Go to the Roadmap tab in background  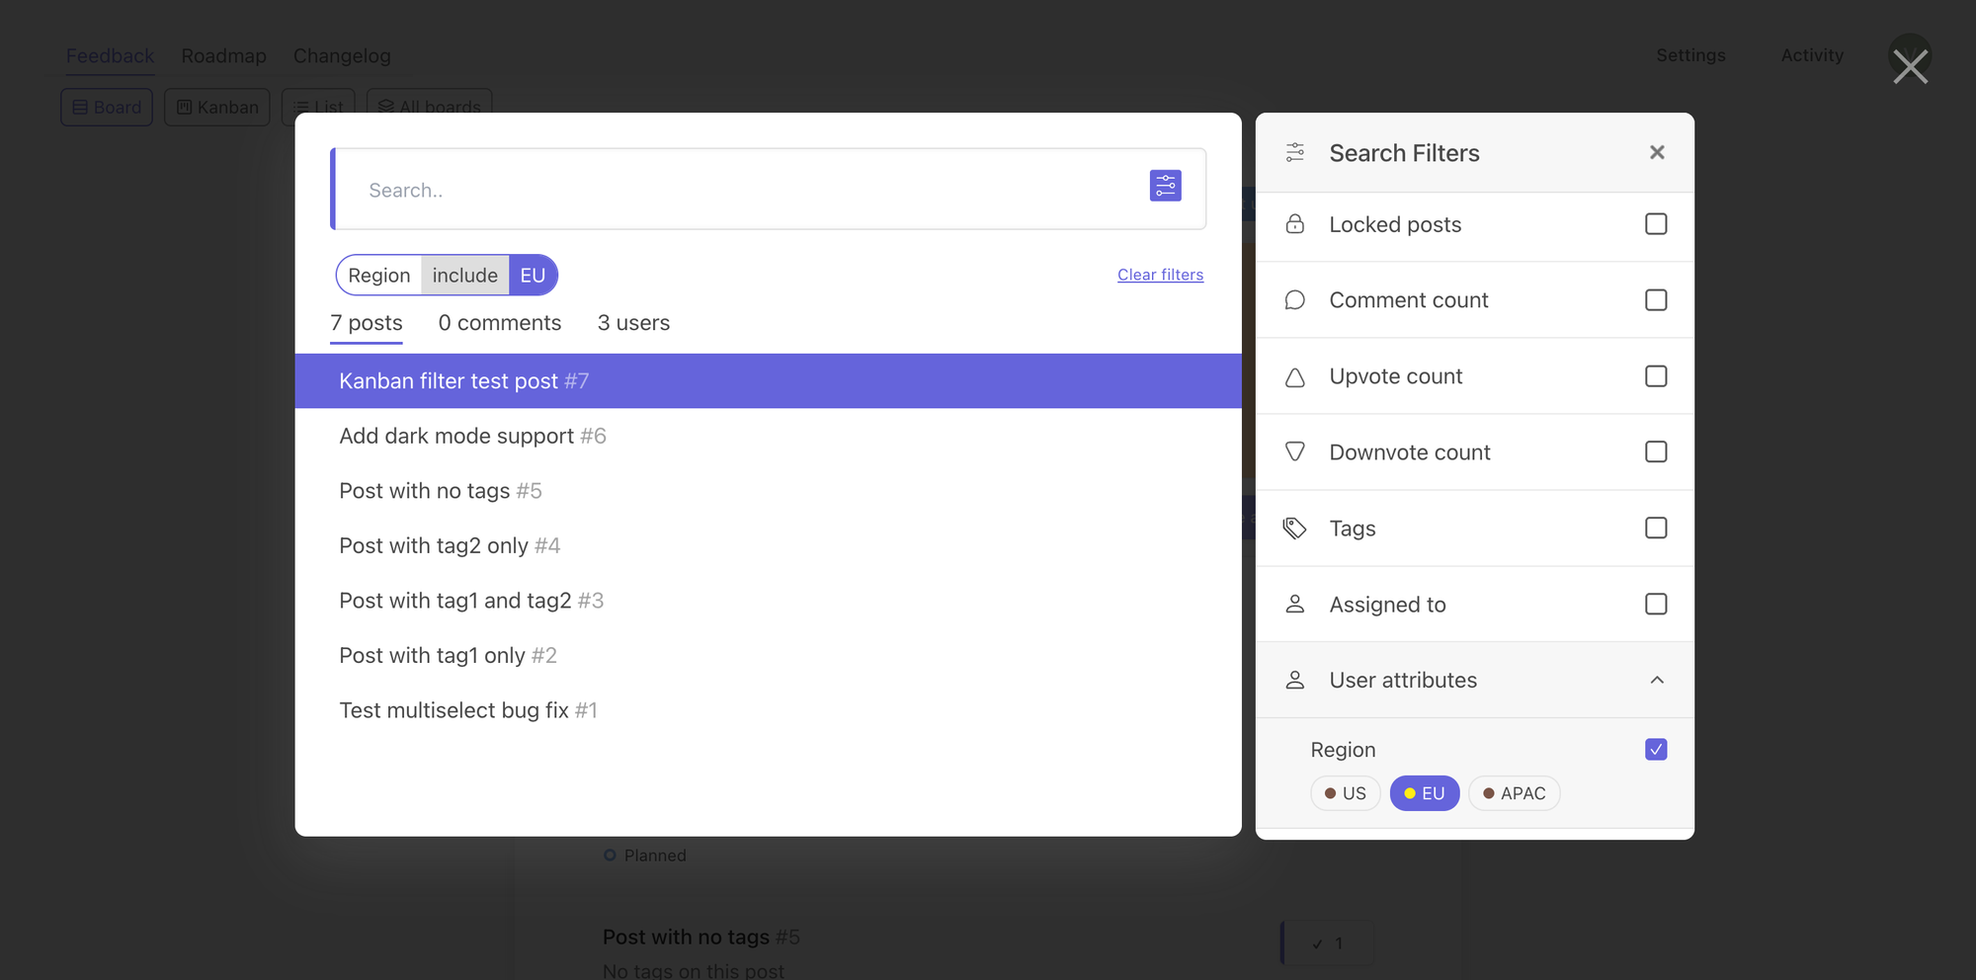(x=223, y=56)
